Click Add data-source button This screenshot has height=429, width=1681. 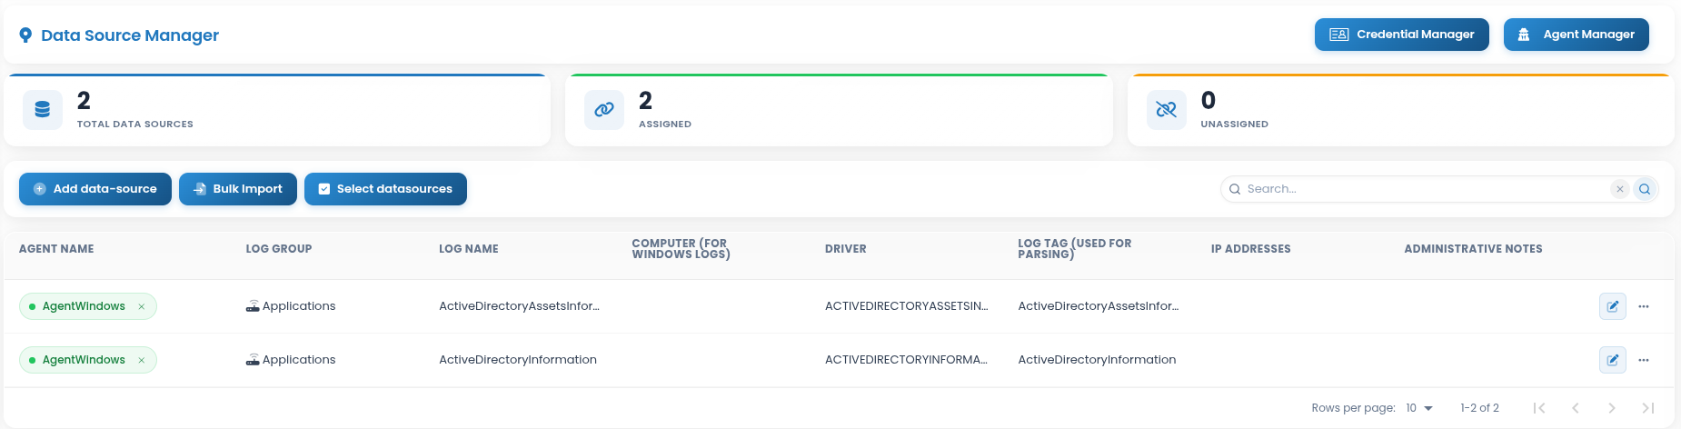[x=95, y=189]
